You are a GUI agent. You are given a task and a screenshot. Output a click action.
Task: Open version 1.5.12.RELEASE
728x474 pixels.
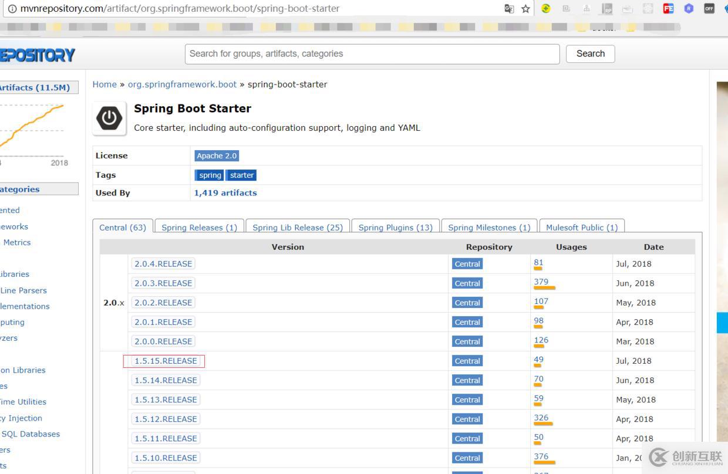point(166,419)
